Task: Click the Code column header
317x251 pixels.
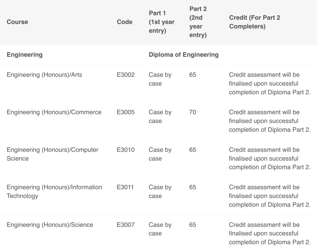Action: click(x=125, y=22)
